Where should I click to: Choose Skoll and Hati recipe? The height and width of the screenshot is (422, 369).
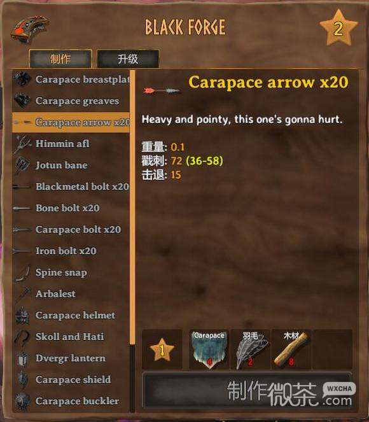pos(71,337)
